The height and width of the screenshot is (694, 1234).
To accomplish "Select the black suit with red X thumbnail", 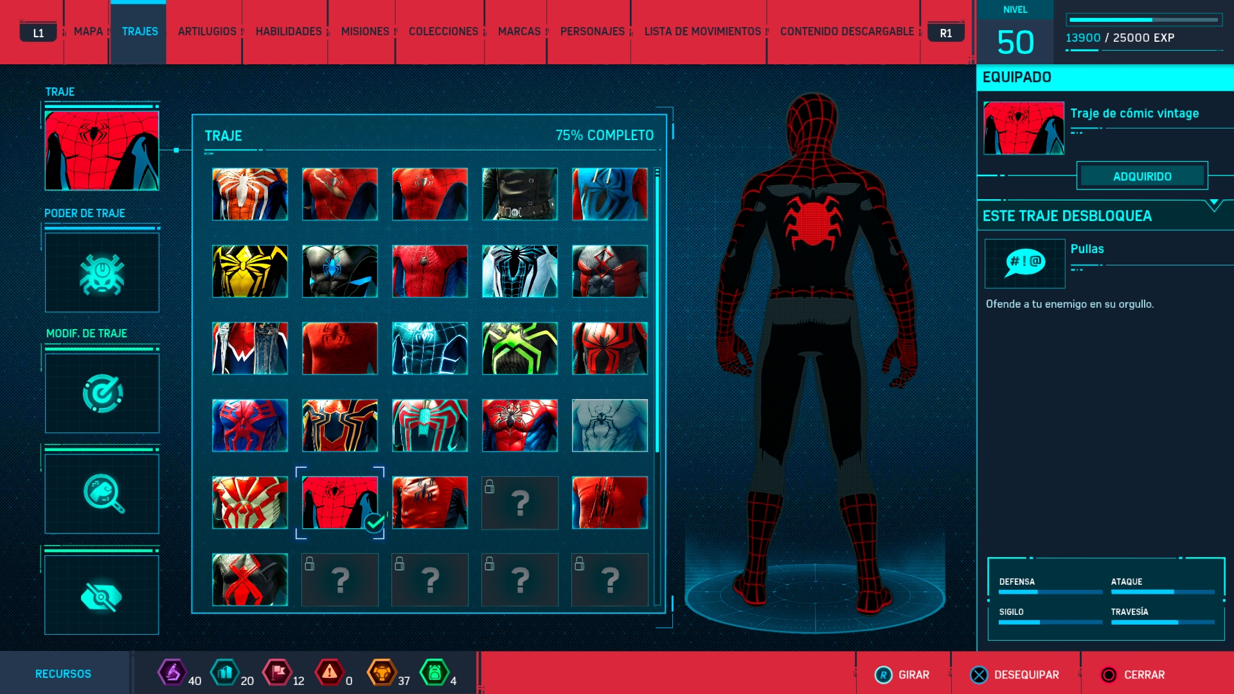I will pos(250,580).
